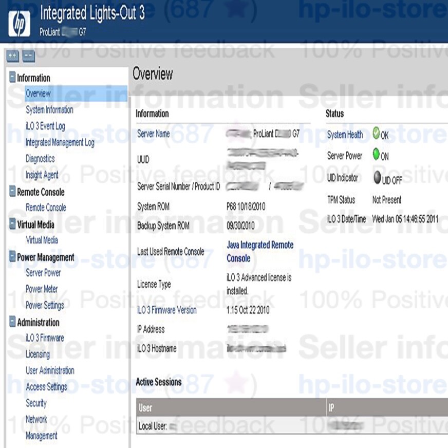
Task: Open iLO 3 Event Log
Action: click(x=45, y=126)
